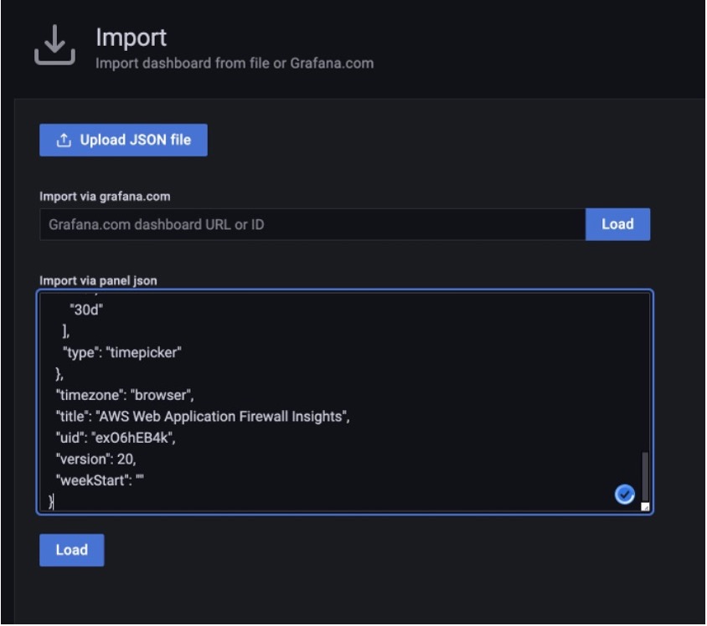Viewport: 707px width, 626px height.
Task: Click Load next to the Grafana.com URL field
Action: tap(617, 223)
